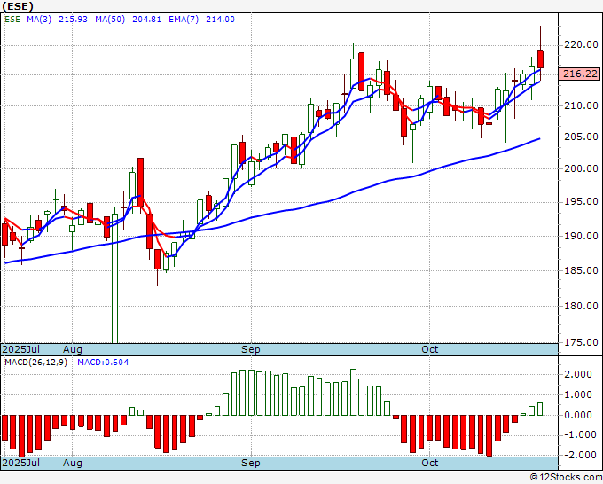Click the 12Stocks.com copyright link
The height and width of the screenshot is (484, 603).
tap(566, 478)
